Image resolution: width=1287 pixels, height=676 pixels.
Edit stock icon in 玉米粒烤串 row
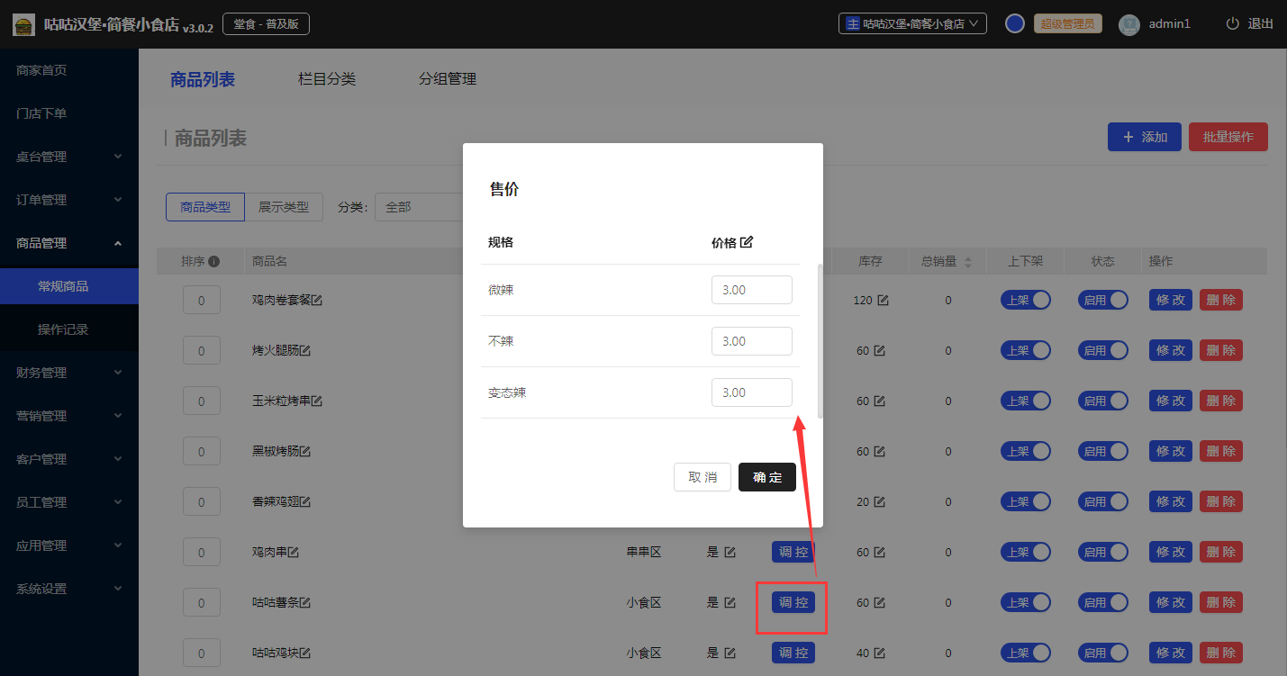tap(879, 401)
